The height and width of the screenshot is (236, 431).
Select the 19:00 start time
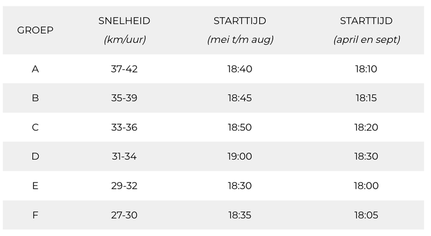pos(240,156)
